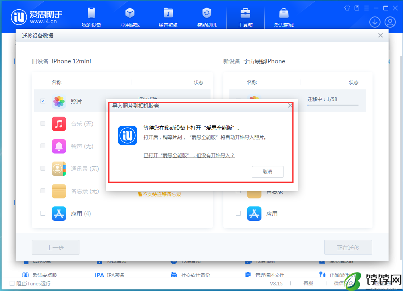403x291 pixels.
Task: Click the 正在迁移 button
Action: (x=348, y=247)
